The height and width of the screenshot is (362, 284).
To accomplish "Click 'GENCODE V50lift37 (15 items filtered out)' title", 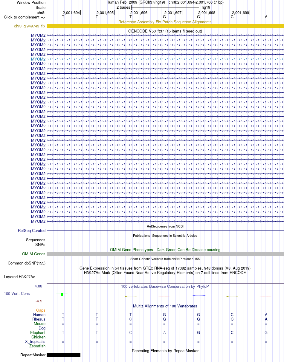I will pyautogui.click(x=165, y=31).
